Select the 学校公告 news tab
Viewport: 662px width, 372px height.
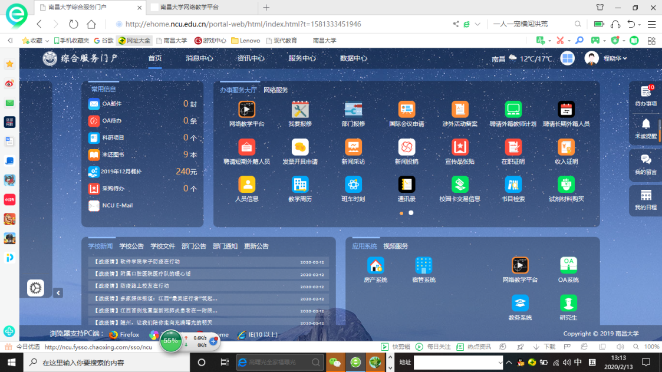point(131,246)
